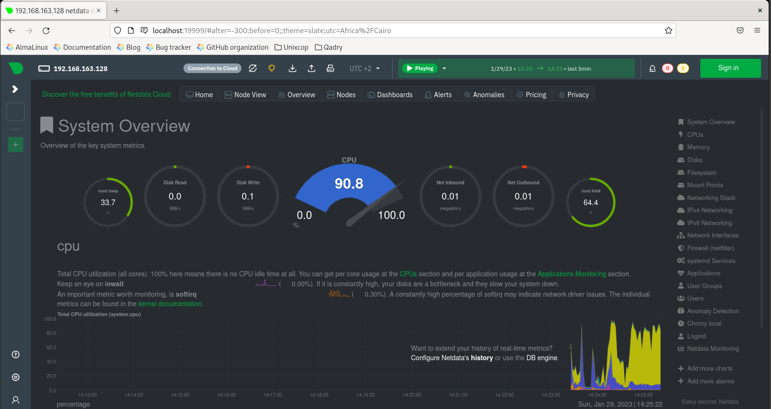Toggle the Playing button
The image size is (771, 409).
click(x=420, y=68)
